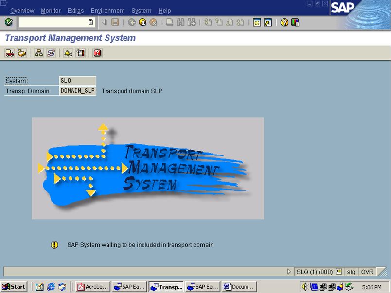Open Help with the question-mark icon
This screenshot has width=391, height=293.
(284, 23)
